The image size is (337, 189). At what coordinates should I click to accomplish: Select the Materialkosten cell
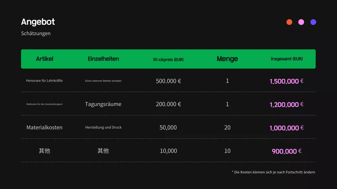coord(44,128)
